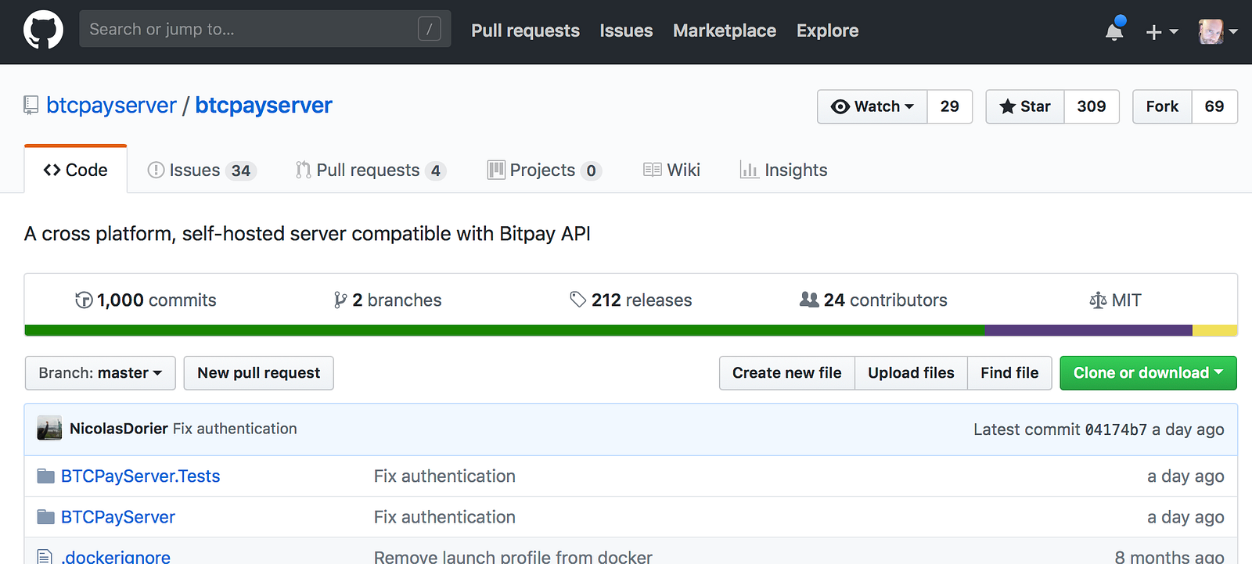Click the releases tag icon
The image size is (1252, 564).
coord(577,300)
